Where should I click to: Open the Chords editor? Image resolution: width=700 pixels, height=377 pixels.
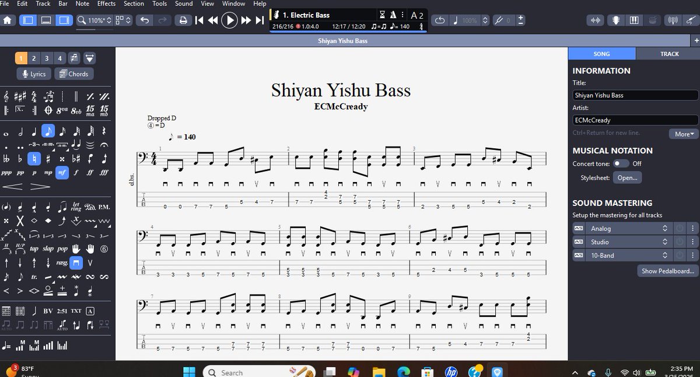coord(73,74)
